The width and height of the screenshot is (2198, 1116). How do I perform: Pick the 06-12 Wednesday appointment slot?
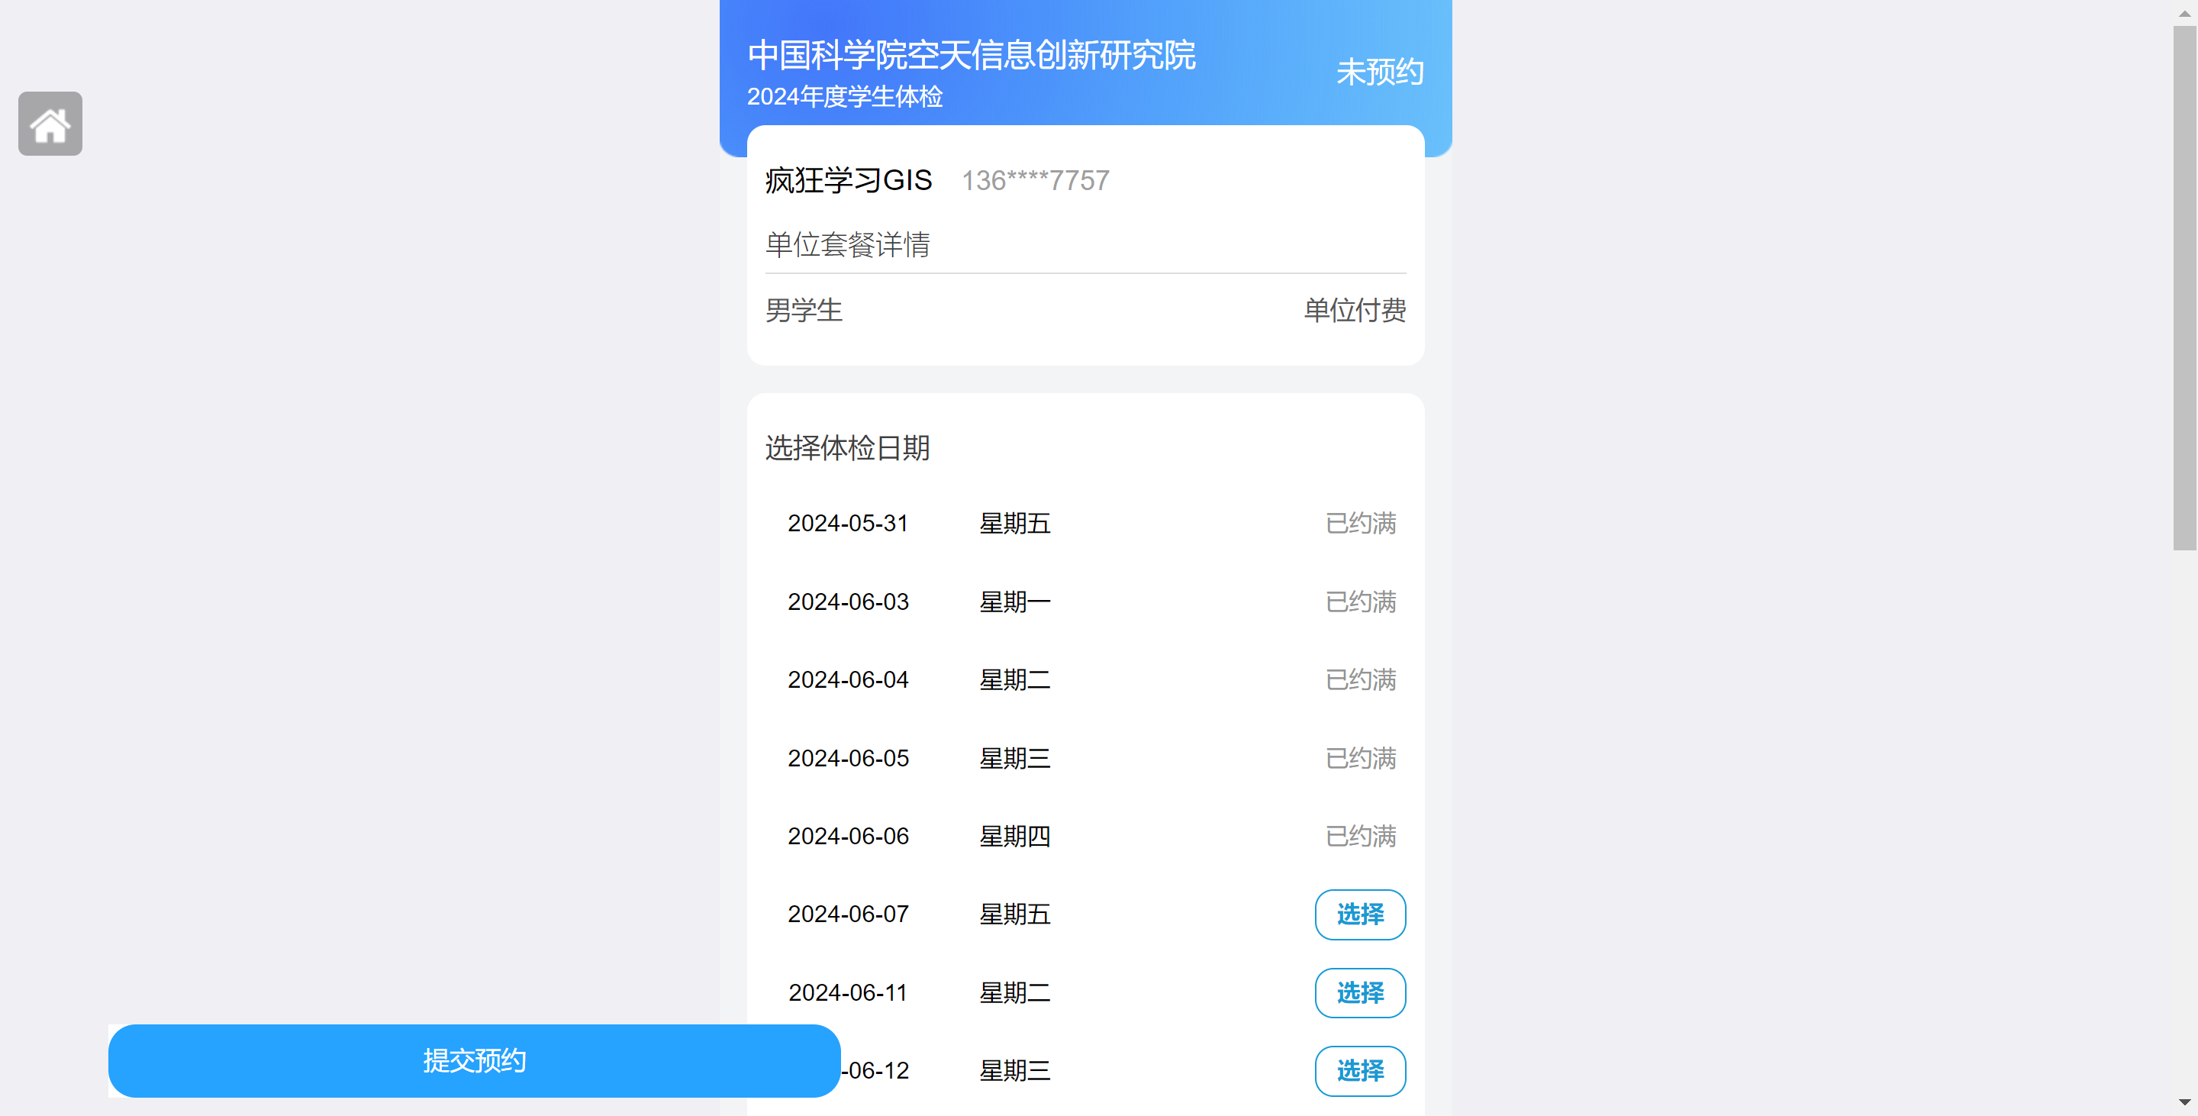click(x=1359, y=1071)
